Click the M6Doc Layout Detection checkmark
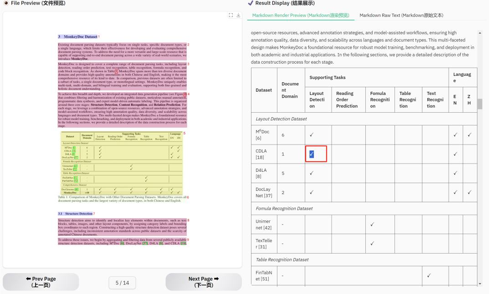Screen dimensions: 492x294 click(312, 135)
